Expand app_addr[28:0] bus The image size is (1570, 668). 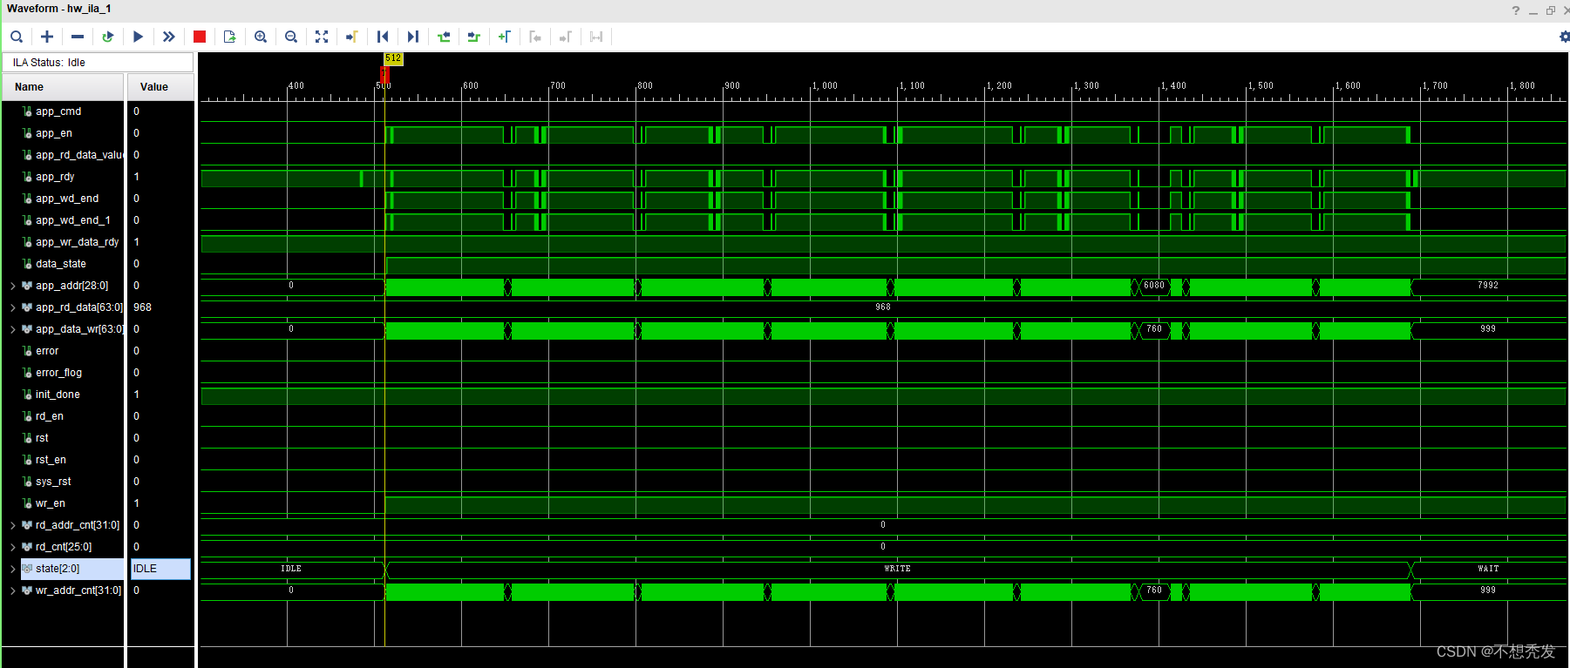click(12, 286)
